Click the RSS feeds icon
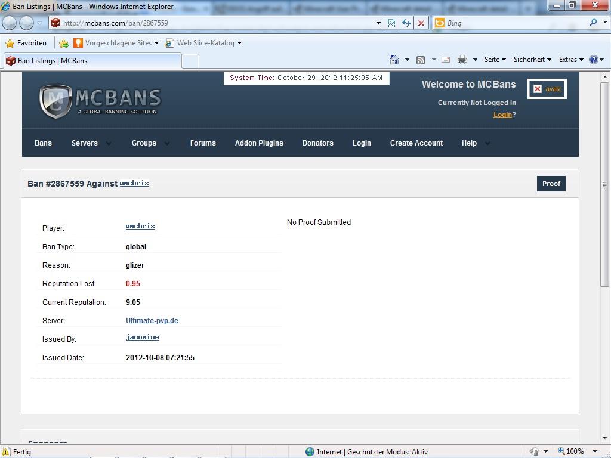611x458 pixels. pyautogui.click(x=421, y=60)
